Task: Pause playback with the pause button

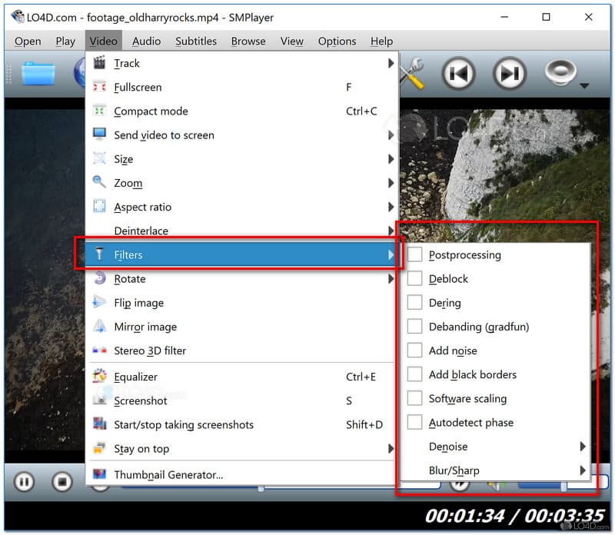Action: click(x=24, y=482)
